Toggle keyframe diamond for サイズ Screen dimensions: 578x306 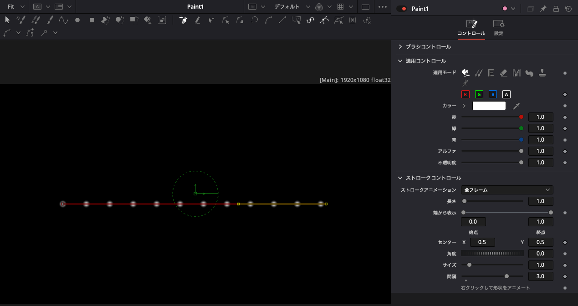click(x=565, y=265)
